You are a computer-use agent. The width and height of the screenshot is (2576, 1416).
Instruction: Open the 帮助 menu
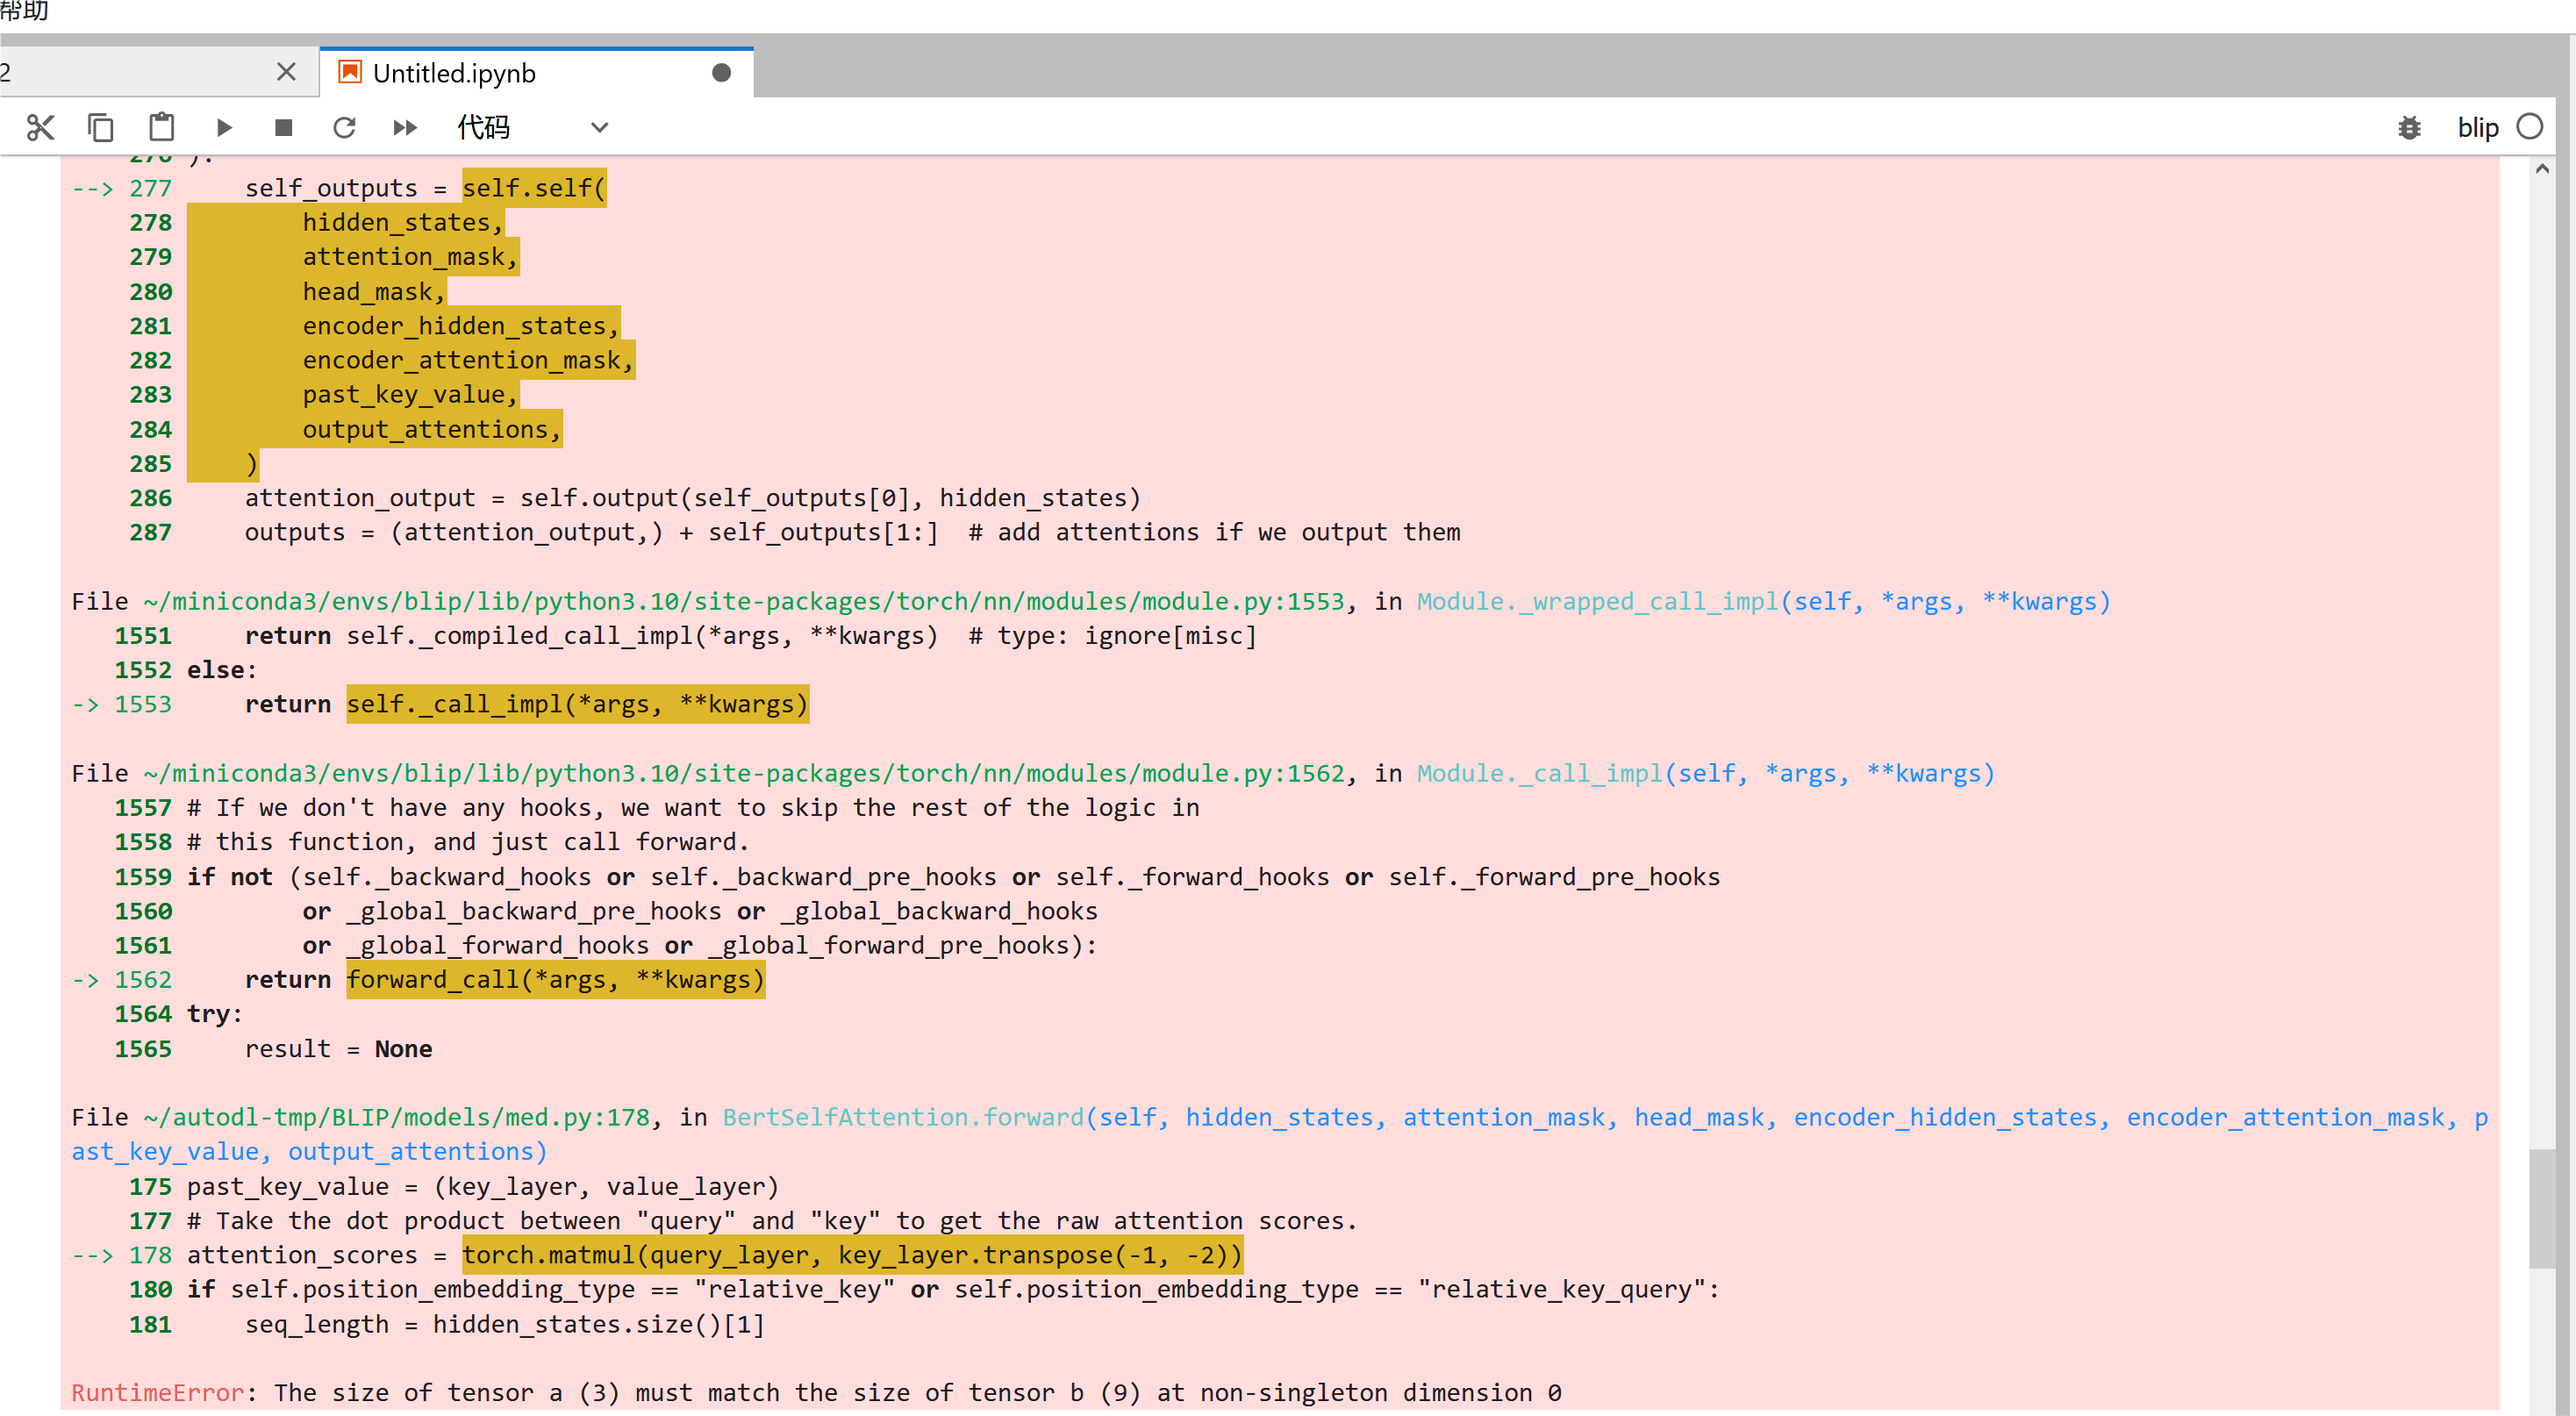coord(24,10)
